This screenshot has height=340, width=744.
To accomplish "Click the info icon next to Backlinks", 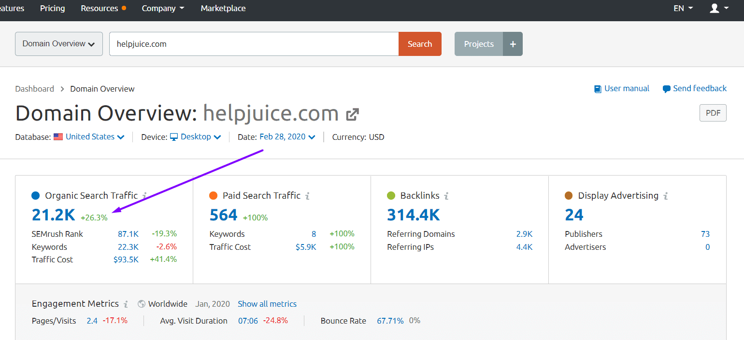I will tap(446, 196).
